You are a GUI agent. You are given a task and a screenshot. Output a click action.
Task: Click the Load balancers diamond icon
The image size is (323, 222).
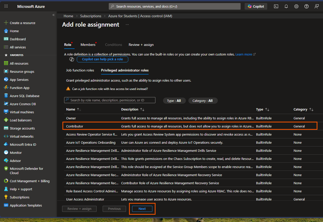[6, 120]
